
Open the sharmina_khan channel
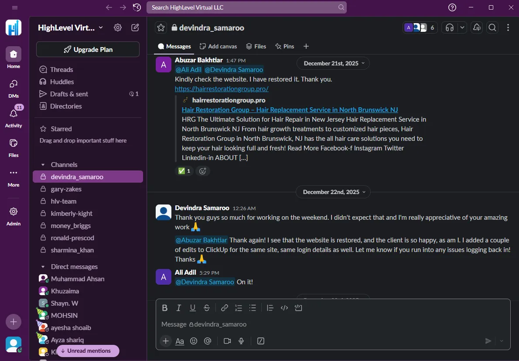pyautogui.click(x=88, y=250)
